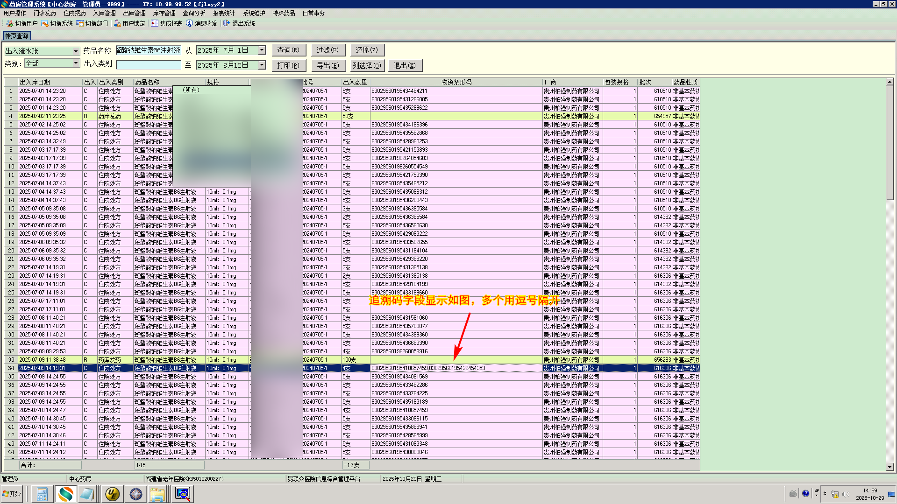Viewport: 897px width, 504px height.
Task: Expand the 出入流水账 report type dropdown
Action: point(76,51)
